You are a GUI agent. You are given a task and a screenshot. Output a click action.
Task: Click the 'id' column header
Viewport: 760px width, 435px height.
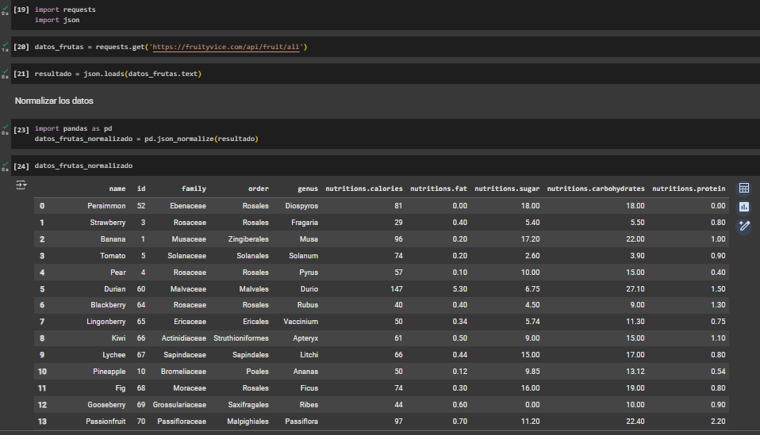pyautogui.click(x=141, y=189)
